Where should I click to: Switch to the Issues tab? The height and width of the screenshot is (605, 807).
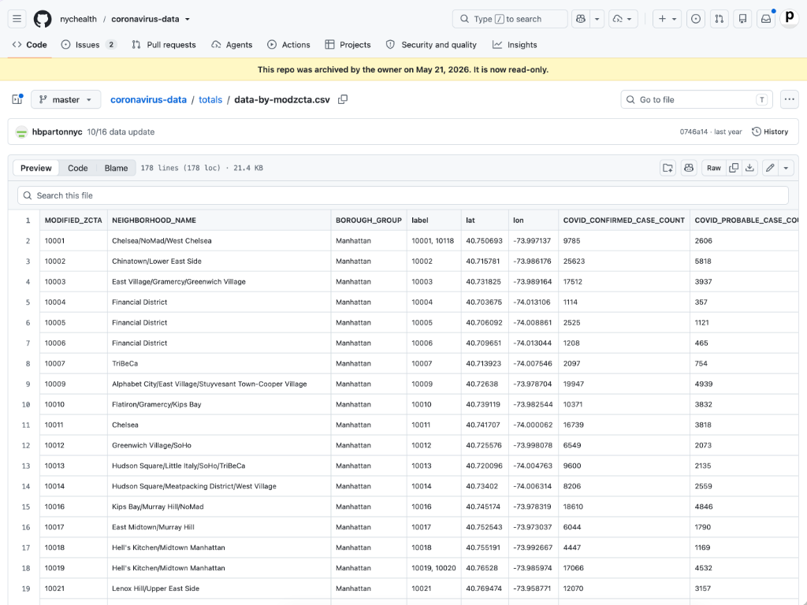pyautogui.click(x=88, y=45)
